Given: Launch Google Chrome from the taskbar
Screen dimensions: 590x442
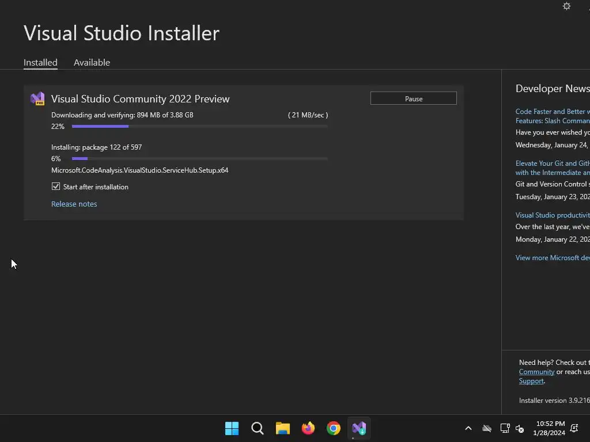Looking at the screenshot, I should point(334,428).
